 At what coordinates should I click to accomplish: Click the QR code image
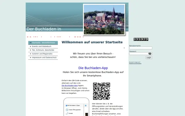101,91
